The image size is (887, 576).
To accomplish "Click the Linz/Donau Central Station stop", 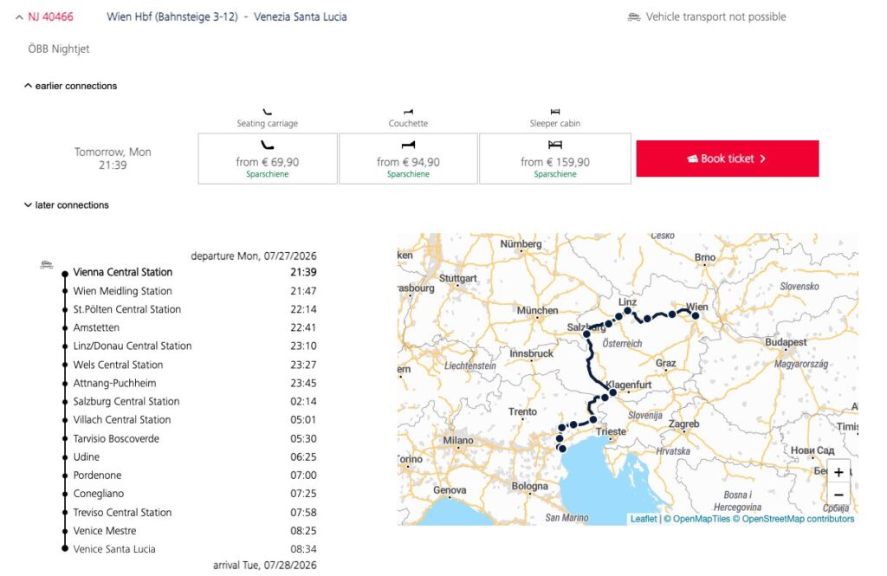I will coord(133,346).
